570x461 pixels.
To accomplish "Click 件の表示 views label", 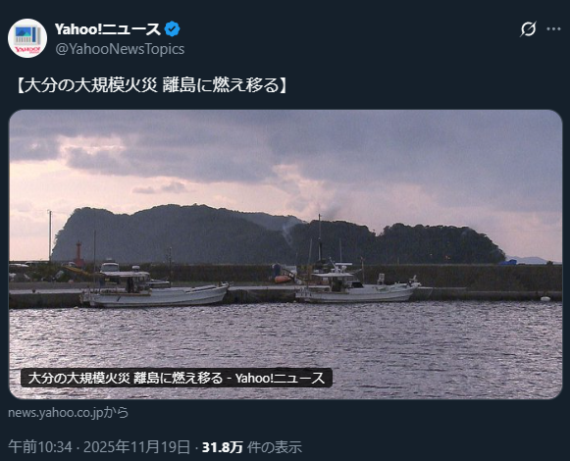I will (x=275, y=447).
